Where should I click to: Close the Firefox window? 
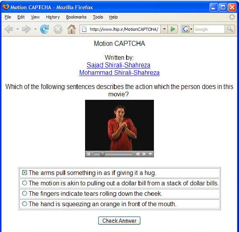232,7
